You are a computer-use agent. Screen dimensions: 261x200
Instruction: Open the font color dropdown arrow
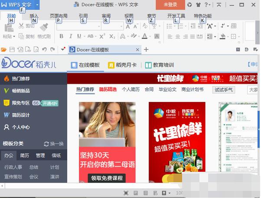coord(150,36)
